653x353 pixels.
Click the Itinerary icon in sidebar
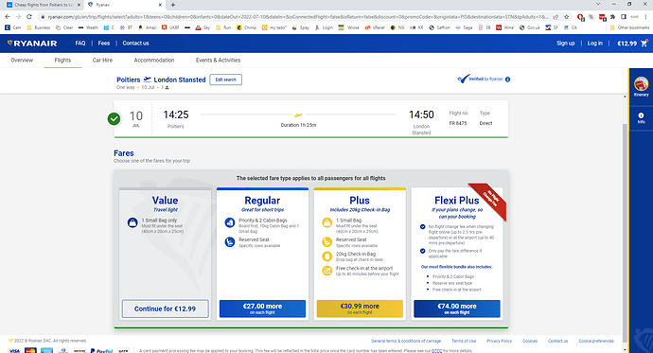coord(641,86)
